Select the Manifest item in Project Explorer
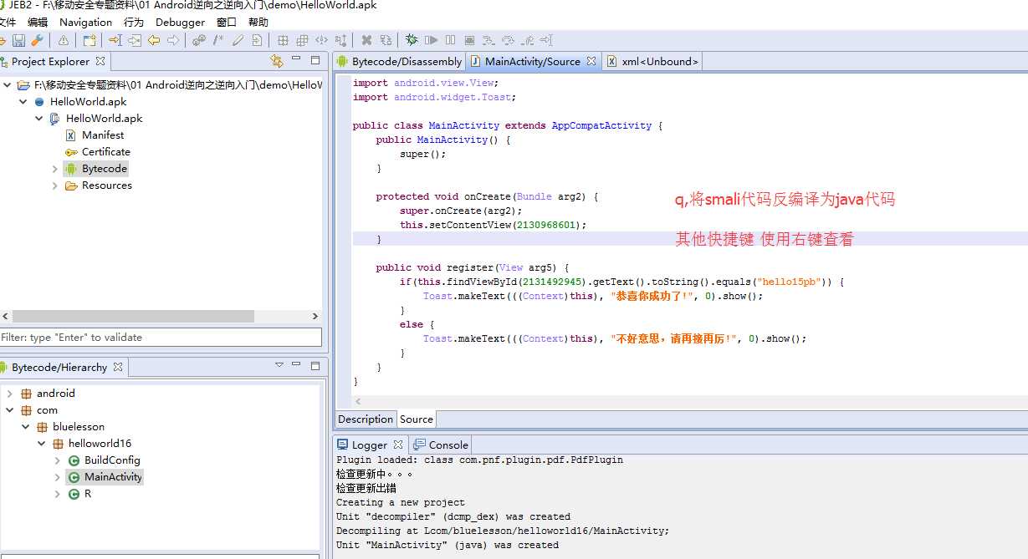The image size is (1028, 559). 103,135
